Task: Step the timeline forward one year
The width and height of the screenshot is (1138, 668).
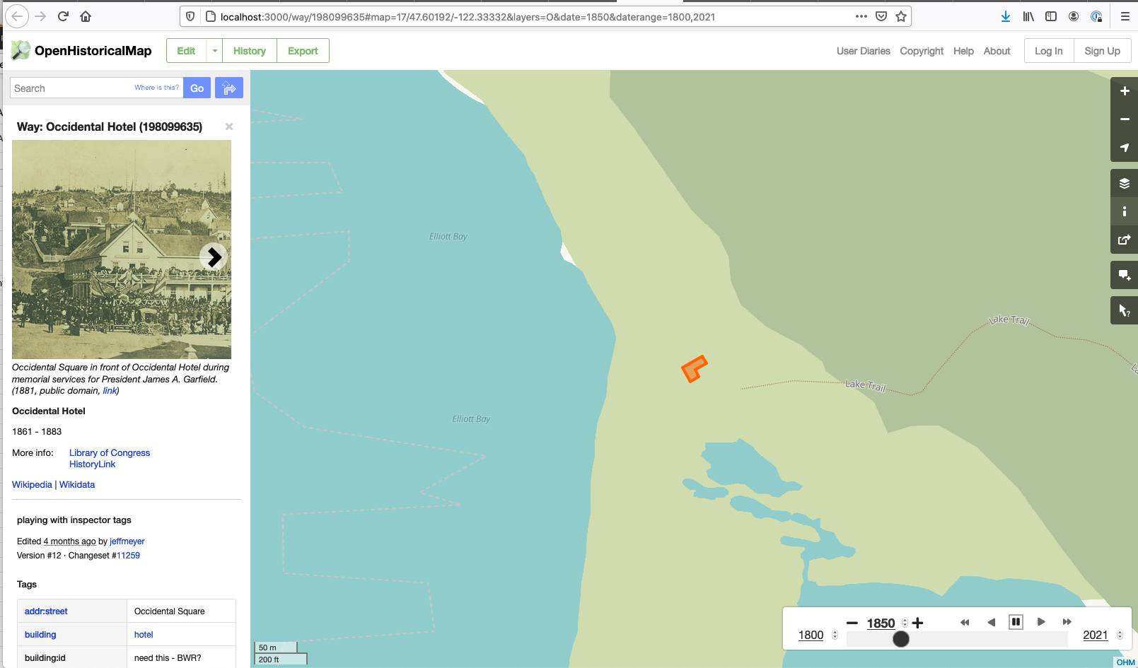Action: pos(1041,621)
